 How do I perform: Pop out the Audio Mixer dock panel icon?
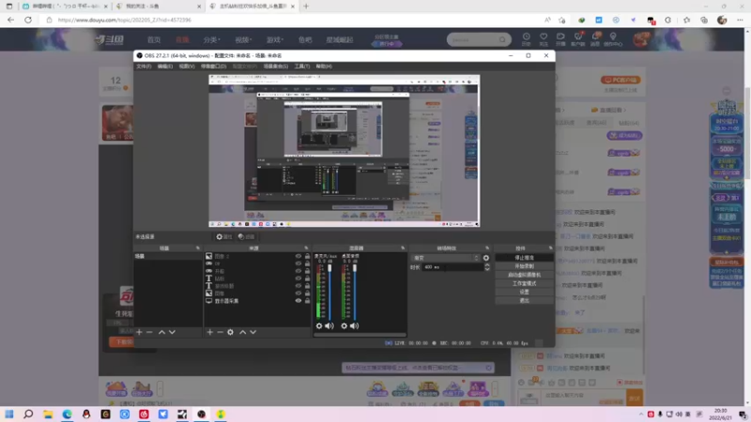pyautogui.click(x=403, y=249)
